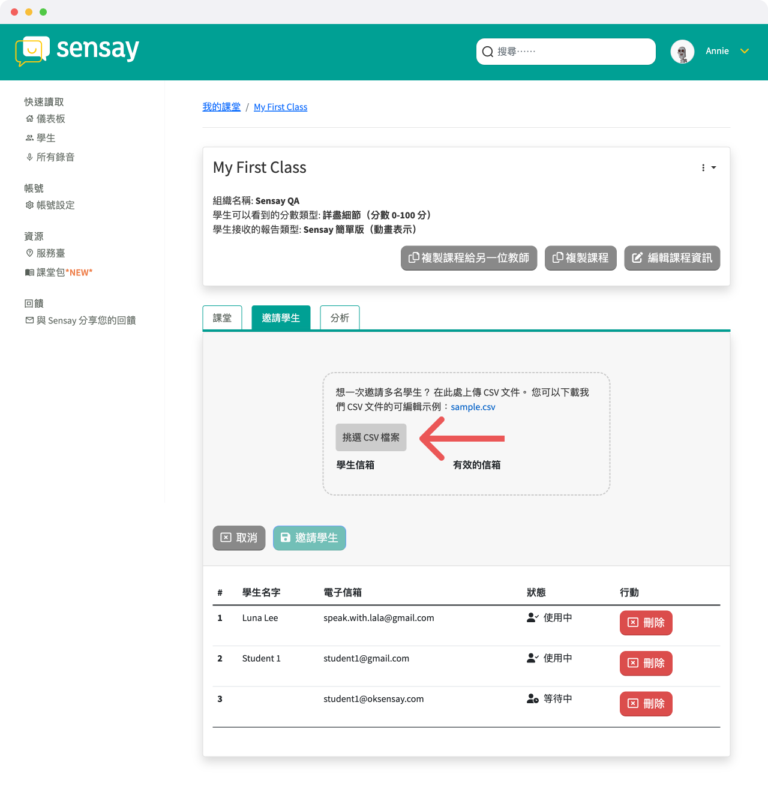Click the 等待中 pending status text
This screenshot has width=768, height=798.
click(557, 699)
